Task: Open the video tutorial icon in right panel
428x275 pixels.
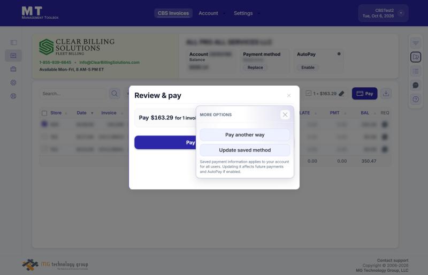Action: coord(416,57)
